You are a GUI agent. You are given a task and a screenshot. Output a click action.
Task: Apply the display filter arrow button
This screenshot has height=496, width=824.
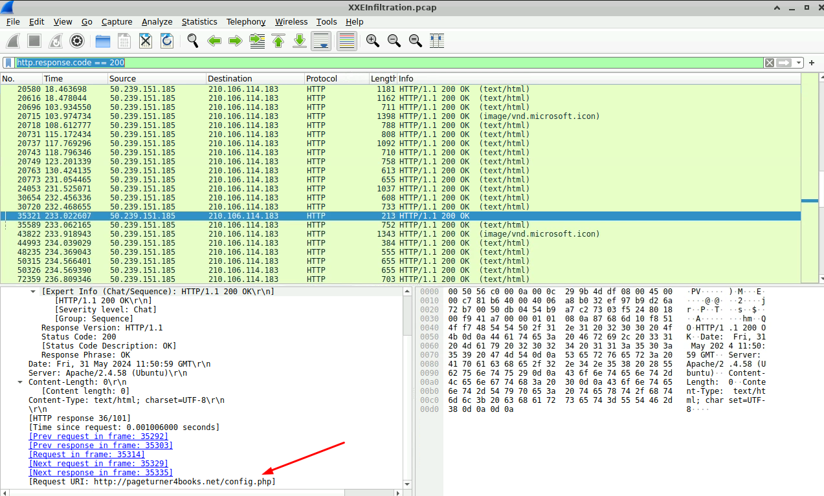click(x=784, y=63)
